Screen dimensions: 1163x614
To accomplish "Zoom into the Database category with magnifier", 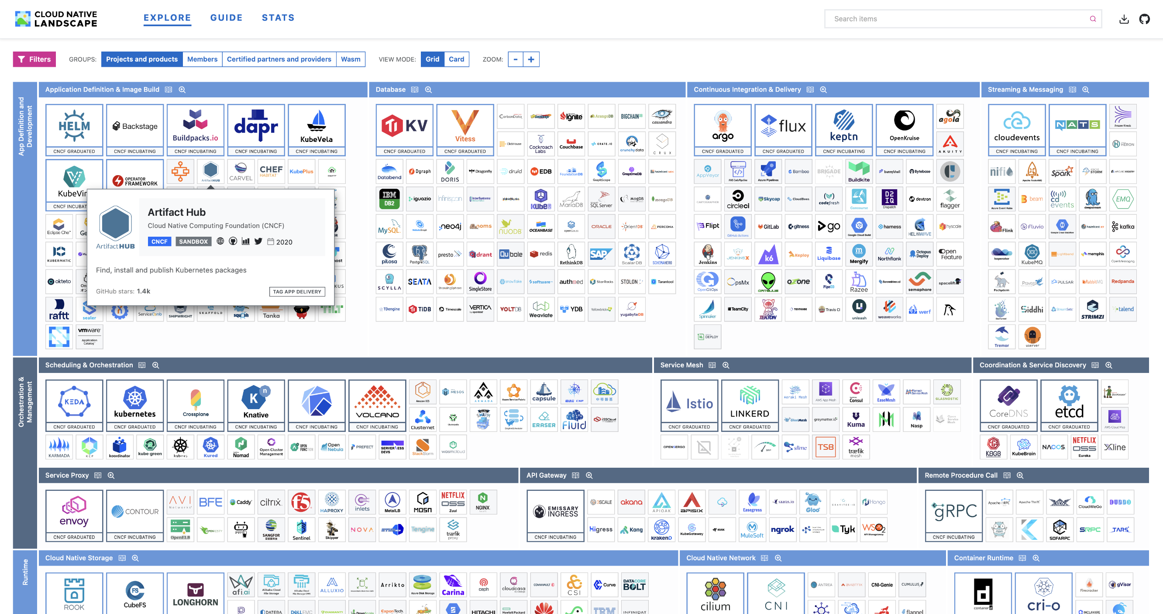I will point(428,90).
